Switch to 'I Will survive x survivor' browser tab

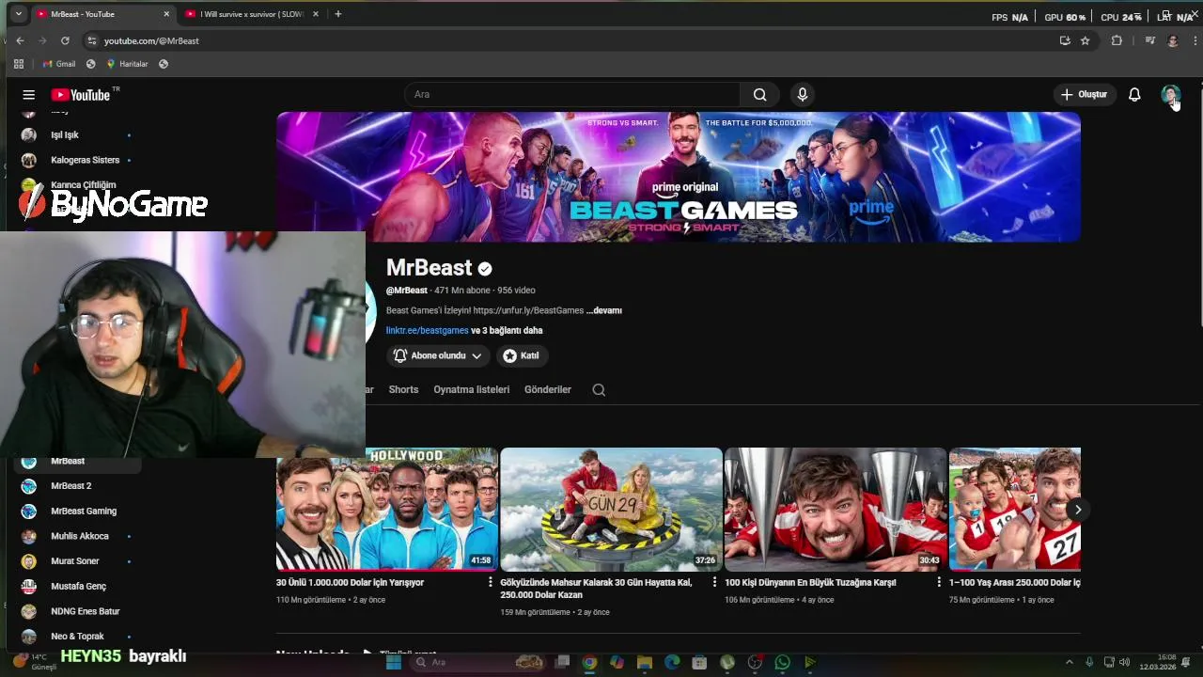(252, 14)
